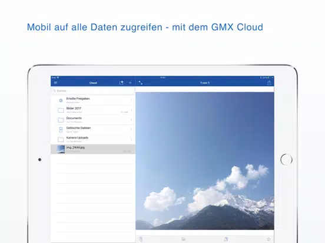The image size is (325, 243).
Task: Click the Suchen search field
Action: [93, 91]
